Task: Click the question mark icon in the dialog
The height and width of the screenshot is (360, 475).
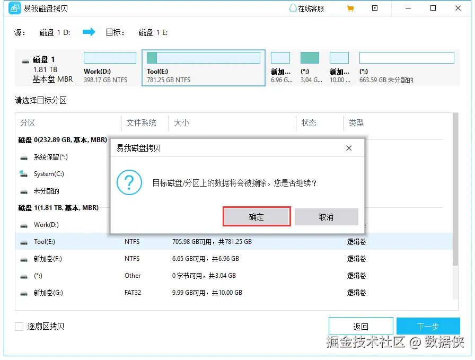Action: 129,183
